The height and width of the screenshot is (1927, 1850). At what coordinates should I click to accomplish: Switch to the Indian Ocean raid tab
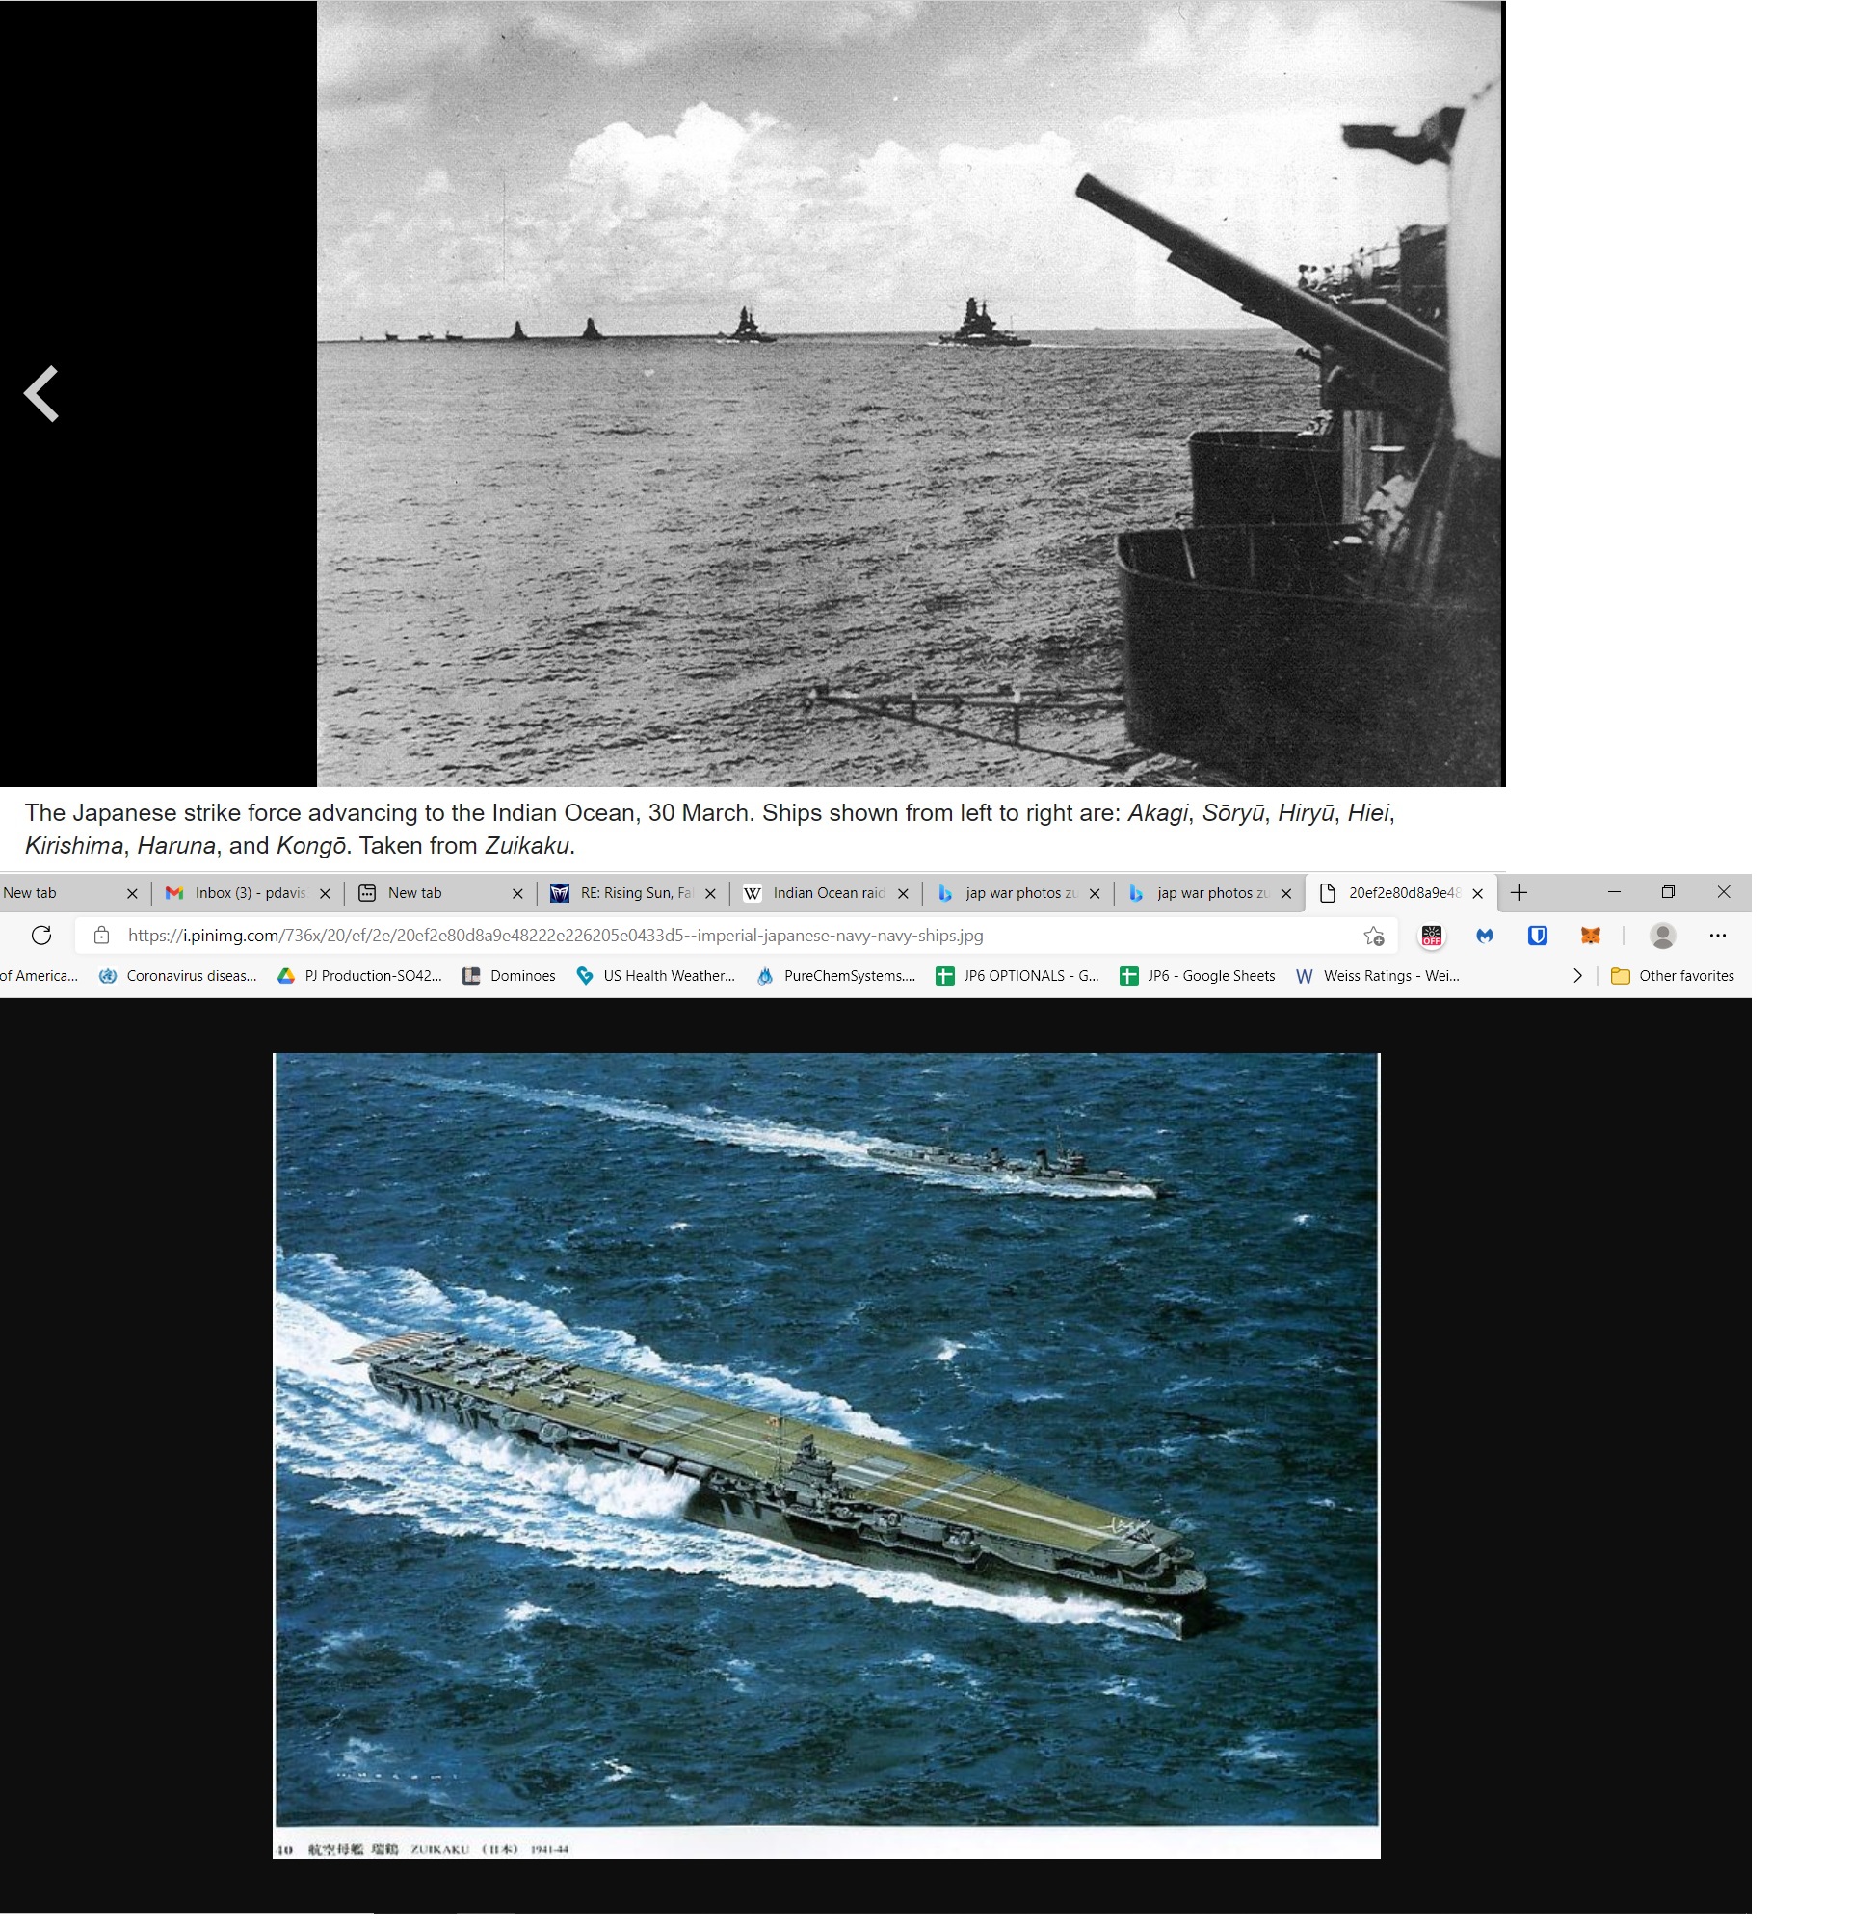(x=827, y=893)
